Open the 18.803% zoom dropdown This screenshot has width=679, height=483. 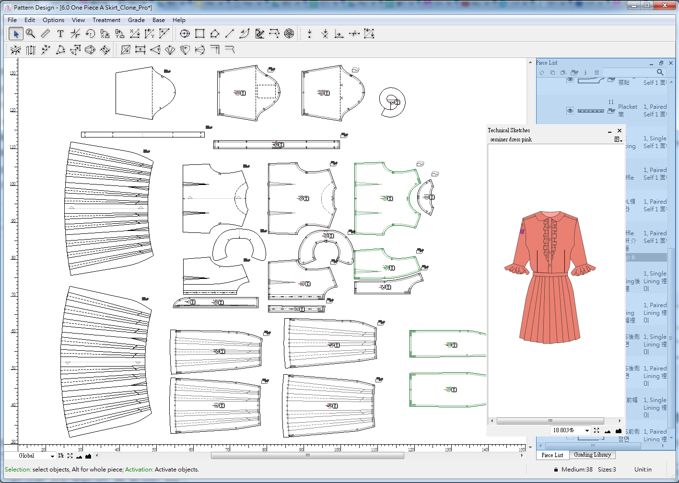tap(587, 430)
